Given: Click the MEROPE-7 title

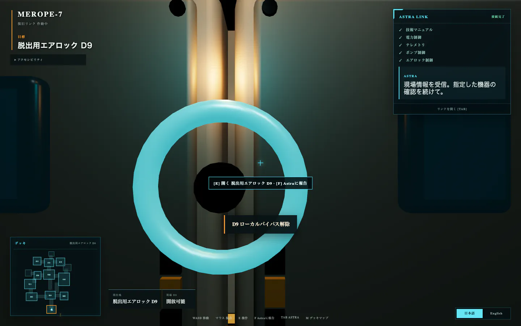Looking at the screenshot, I should pos(40,14).
